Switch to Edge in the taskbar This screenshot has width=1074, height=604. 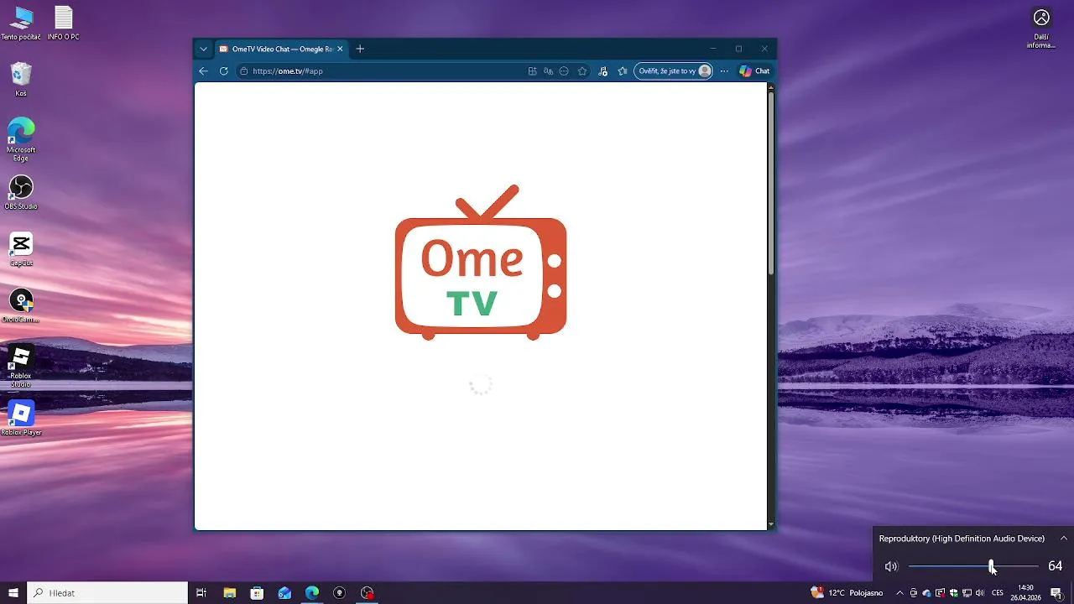312,592
